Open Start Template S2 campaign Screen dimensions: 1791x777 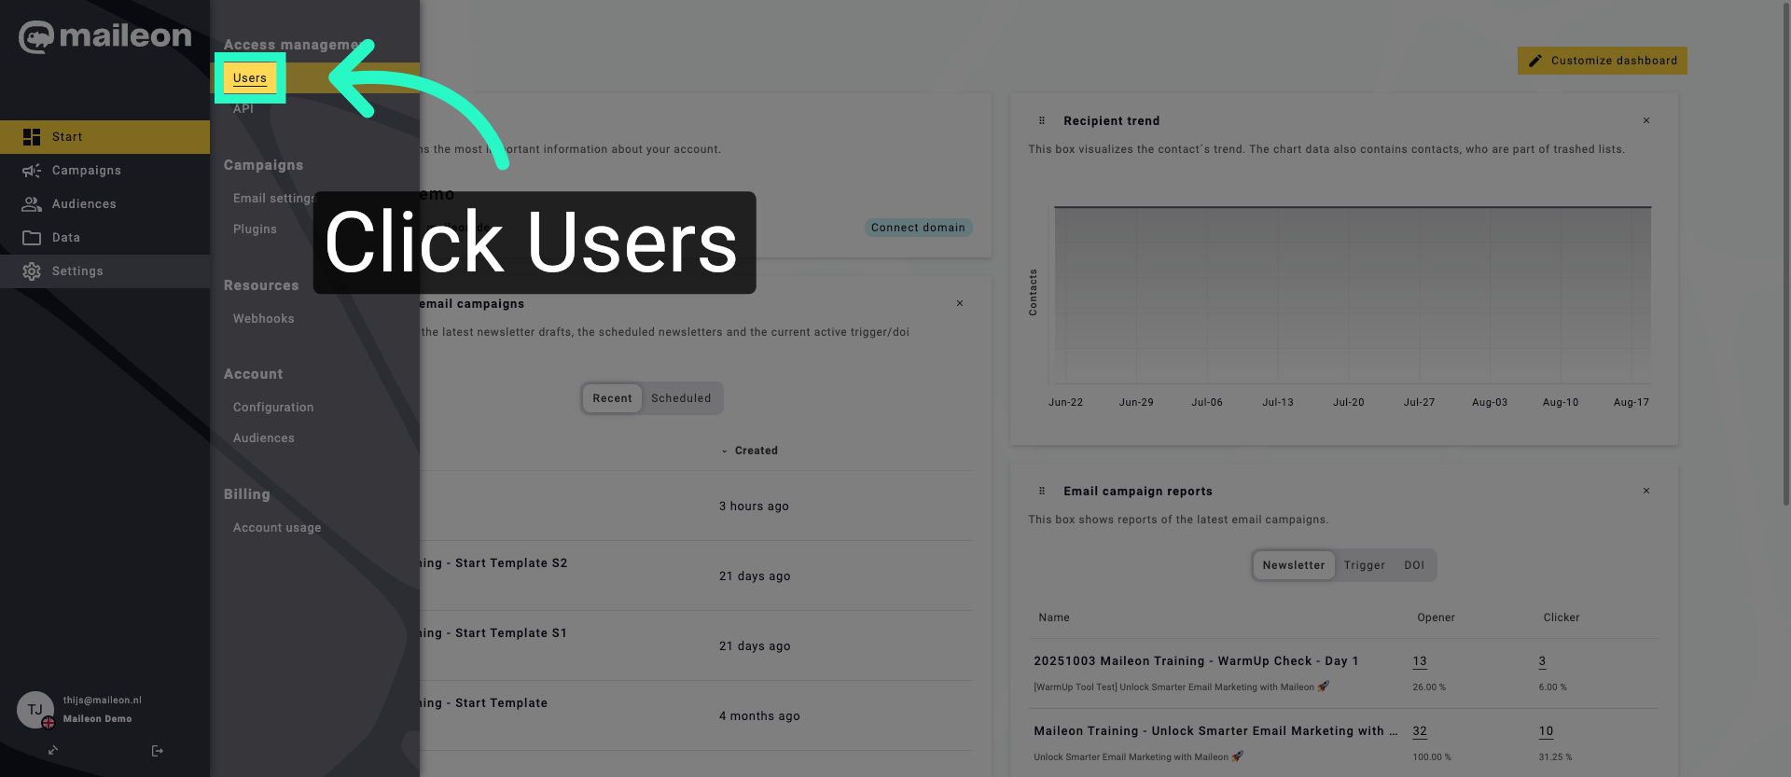(x=493, y=563)
